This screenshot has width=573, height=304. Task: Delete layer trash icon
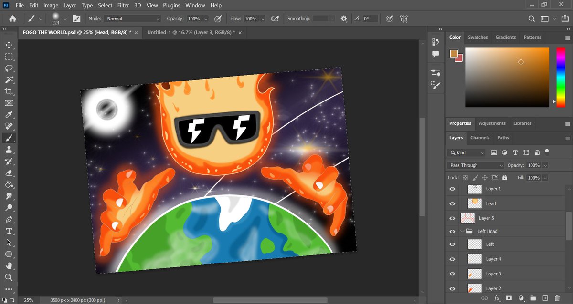557,298
